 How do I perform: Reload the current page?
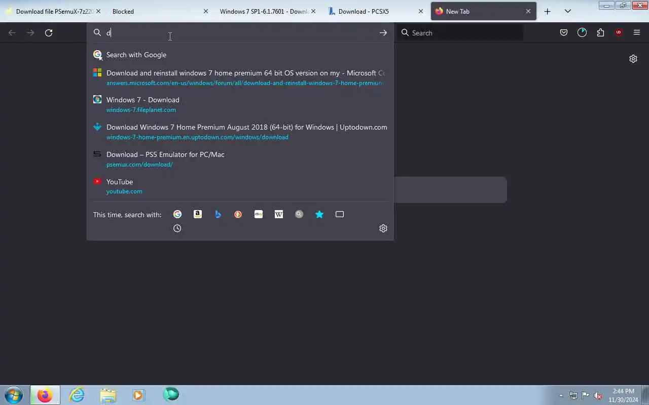49,32
